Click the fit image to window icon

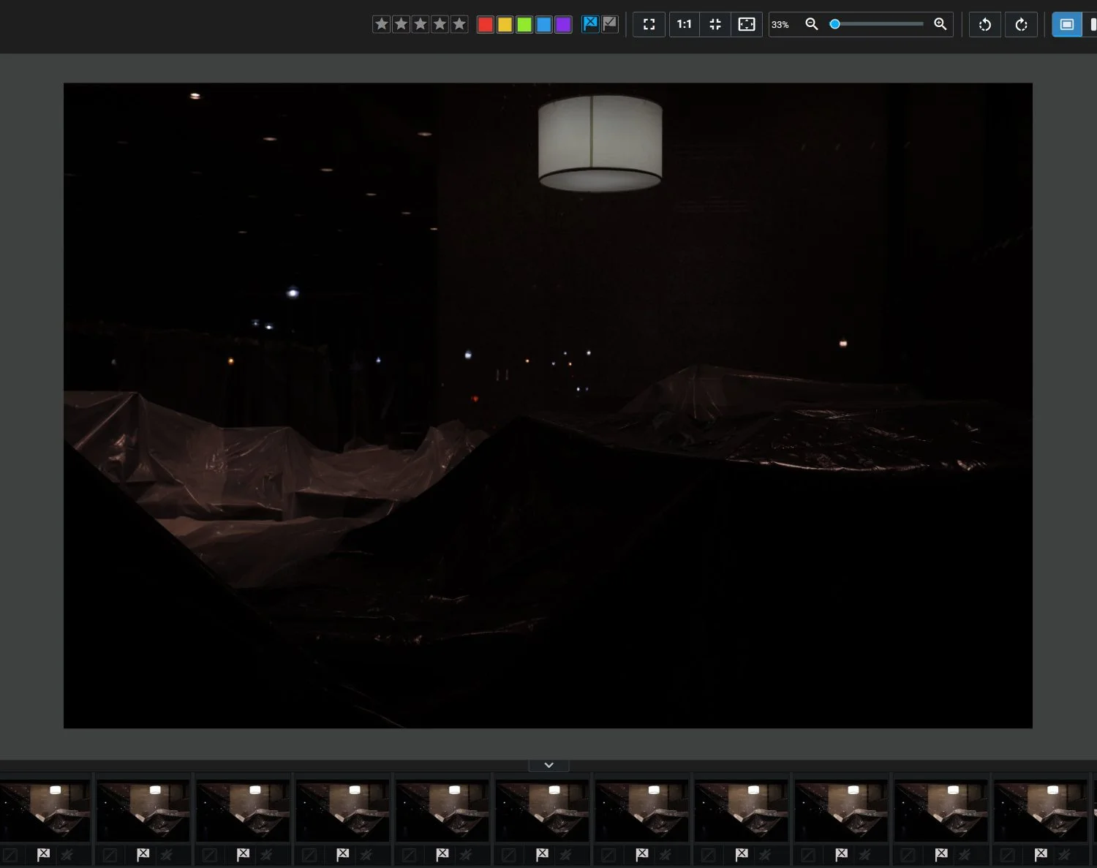pyautogui.click(x=746, y=24)
